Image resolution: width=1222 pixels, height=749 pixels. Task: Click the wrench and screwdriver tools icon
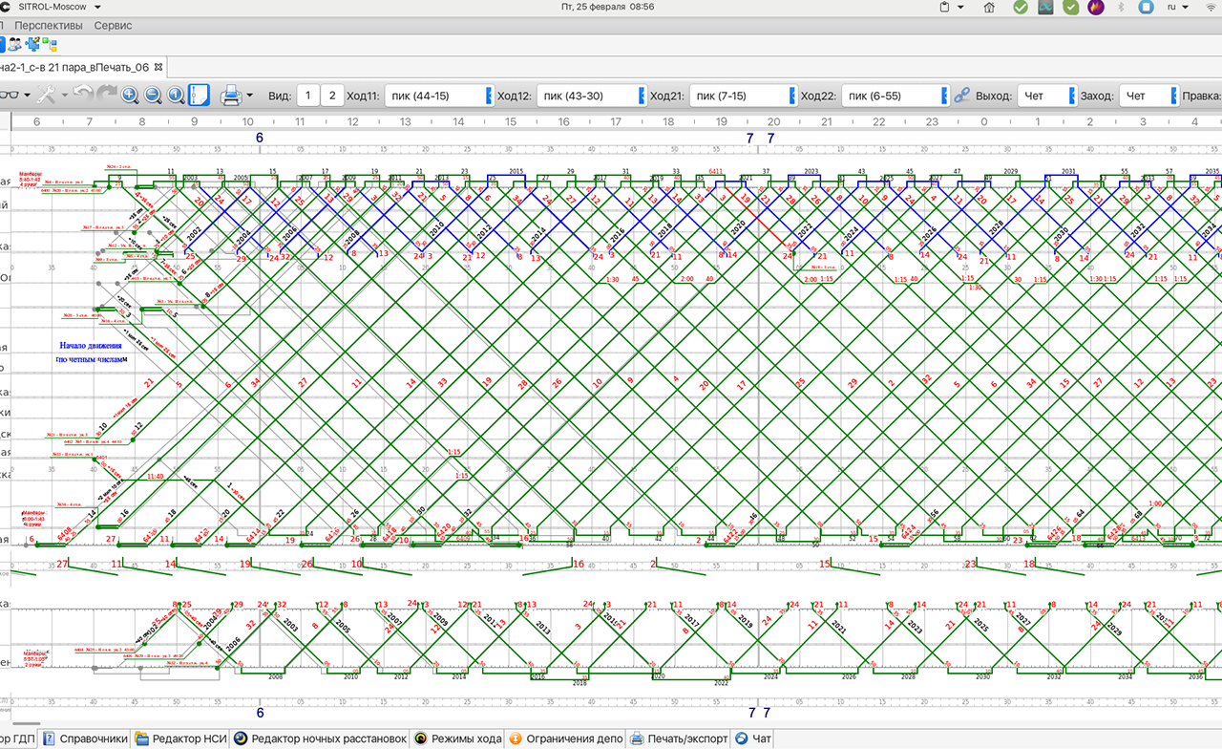tap(46, 95)
